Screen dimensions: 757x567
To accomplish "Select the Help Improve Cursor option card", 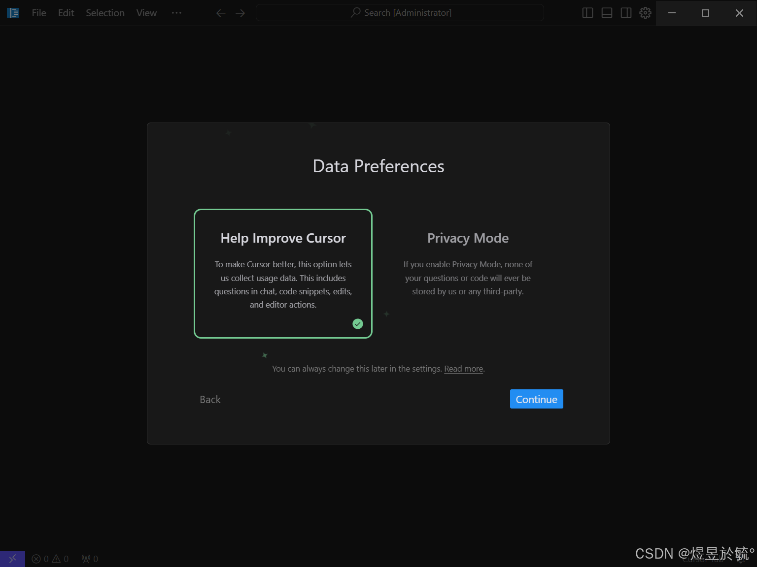I will point(283,274).
